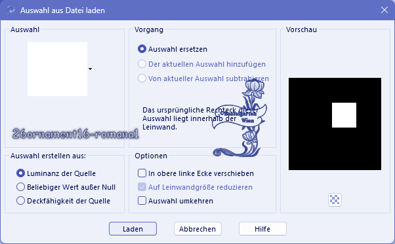Viewport: 395px width, 244px height.
Task: Click the PaintShop Pro title bar icon
Action: 10,10
